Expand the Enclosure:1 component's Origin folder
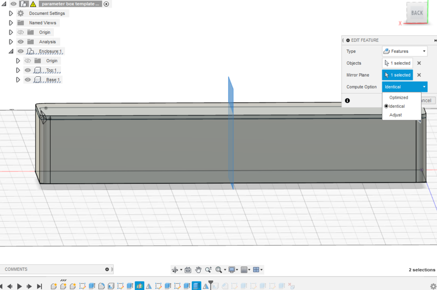Screen dimensions: 437x290 pyautogui.click(x=18, y=61)
